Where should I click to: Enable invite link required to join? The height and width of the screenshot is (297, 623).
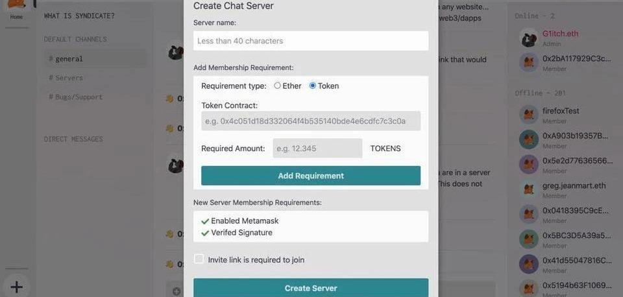click(x=199, y=259)
